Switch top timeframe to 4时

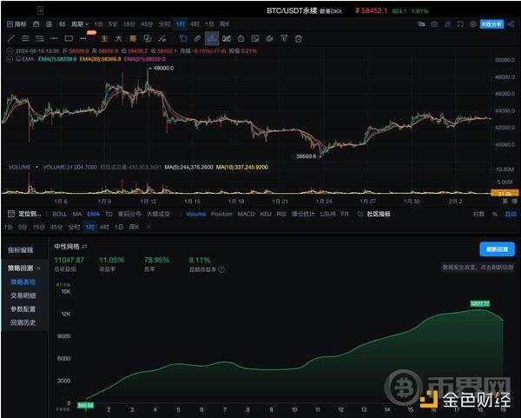[195, 24]
